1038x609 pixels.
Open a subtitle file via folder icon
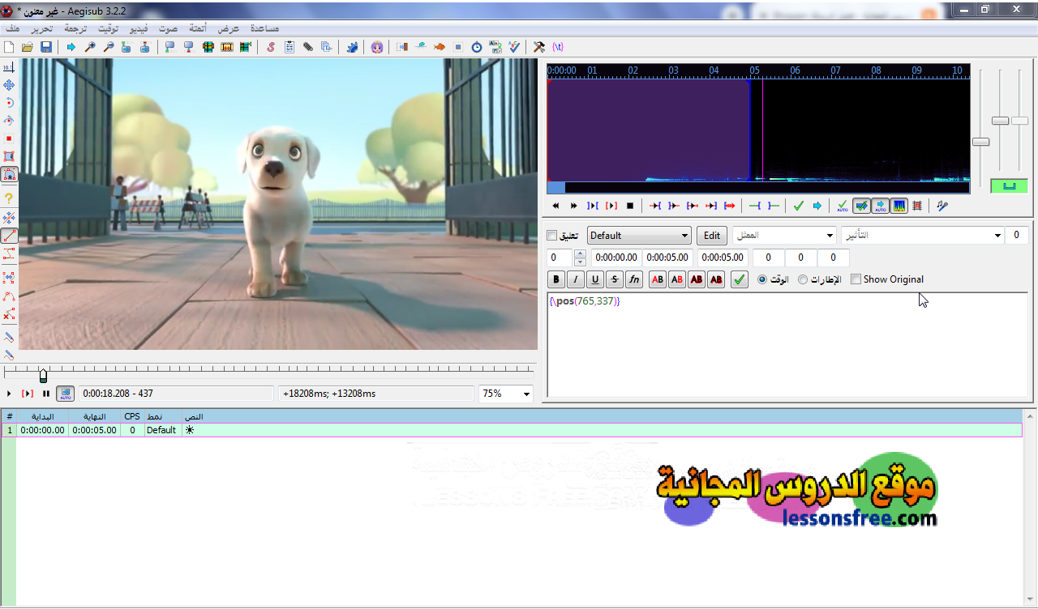(28, 47)
